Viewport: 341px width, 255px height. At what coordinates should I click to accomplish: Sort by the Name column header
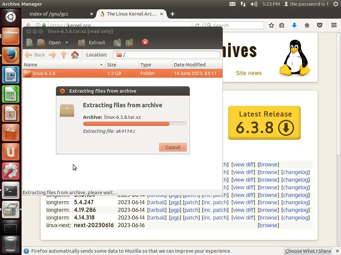64,65
